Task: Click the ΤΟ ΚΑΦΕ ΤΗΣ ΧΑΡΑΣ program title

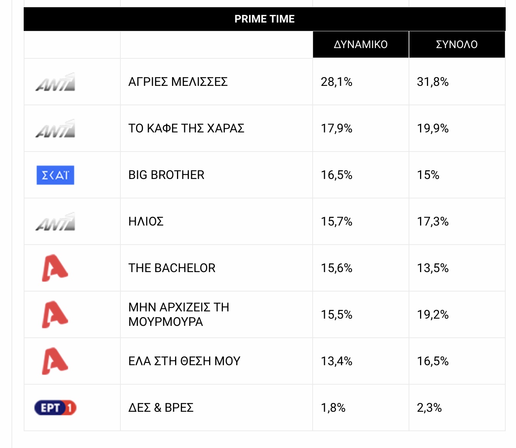Action: click(x=186, y=129)
